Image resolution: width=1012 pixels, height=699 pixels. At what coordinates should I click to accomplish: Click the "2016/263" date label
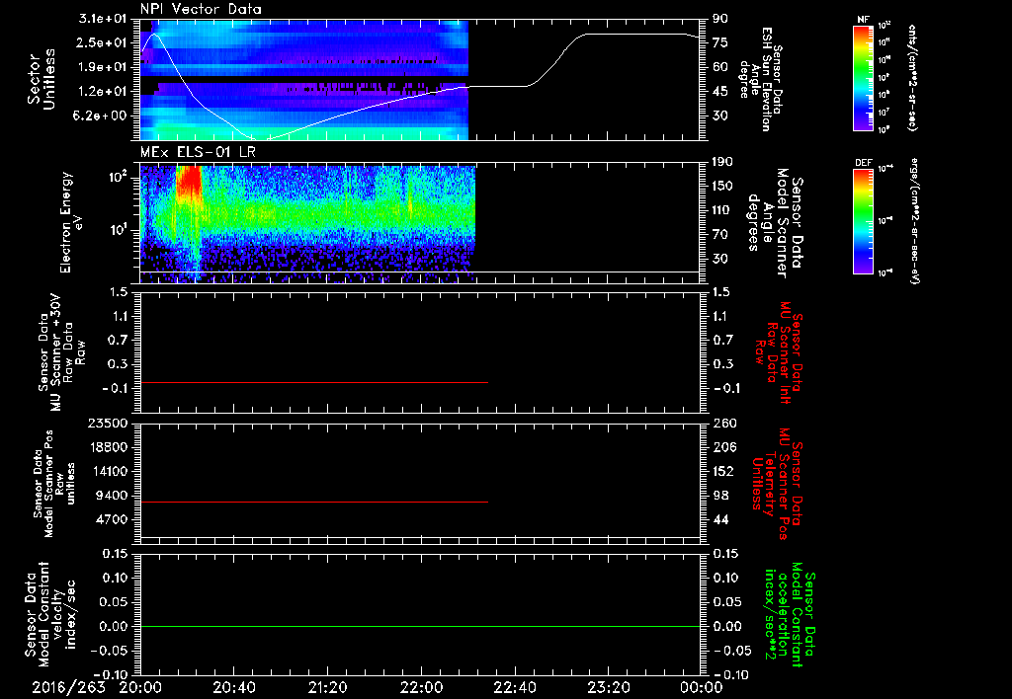pos(68,687)
